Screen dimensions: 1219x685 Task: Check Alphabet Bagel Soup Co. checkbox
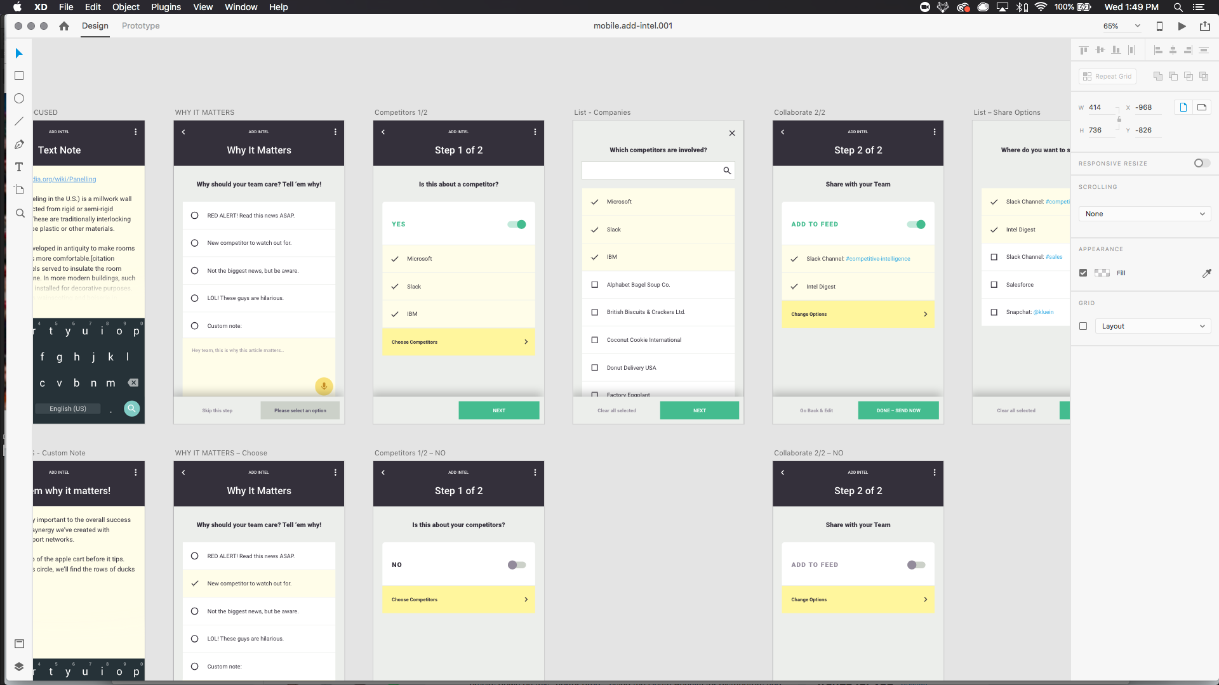pos(595,285)
